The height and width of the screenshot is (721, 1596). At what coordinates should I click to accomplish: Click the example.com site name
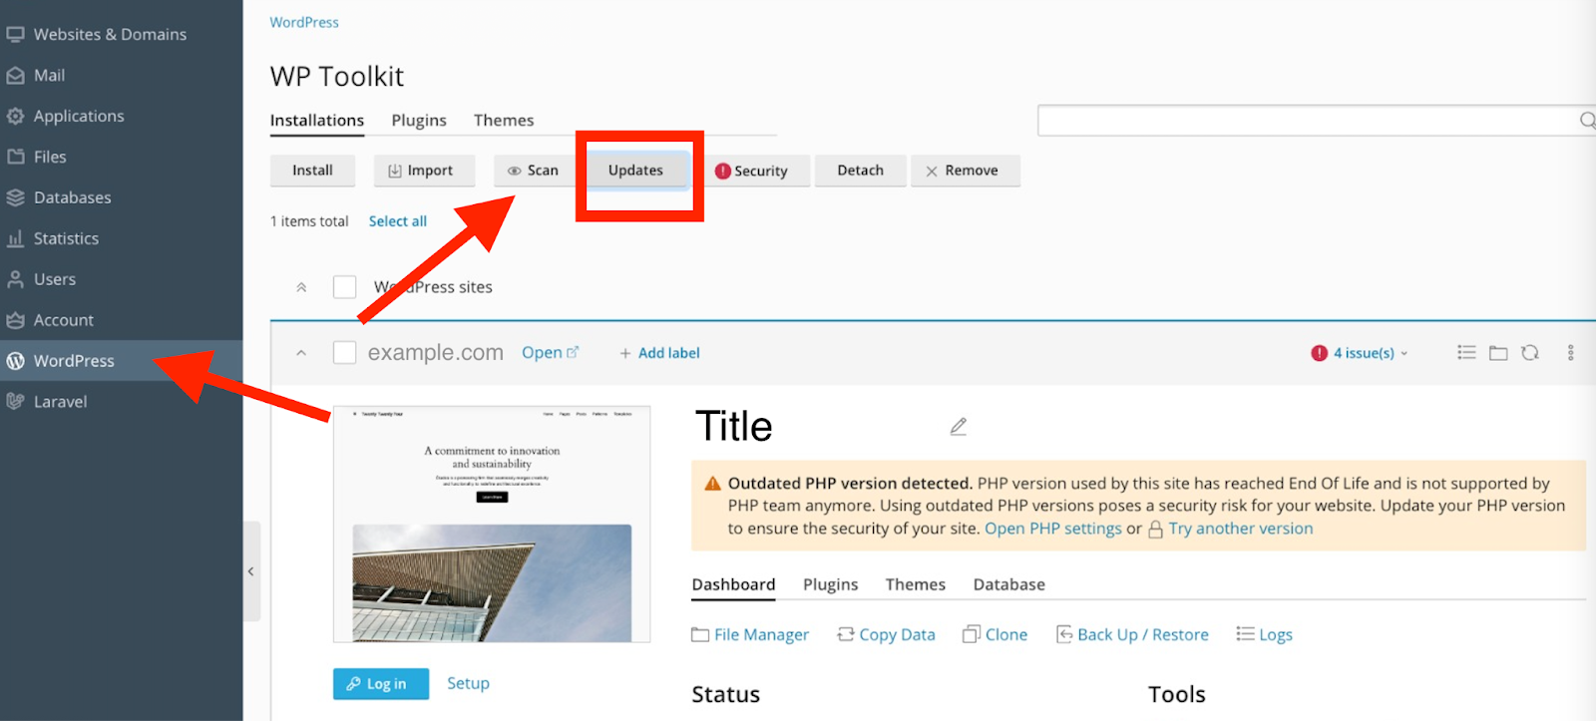(x=435, y=353)
